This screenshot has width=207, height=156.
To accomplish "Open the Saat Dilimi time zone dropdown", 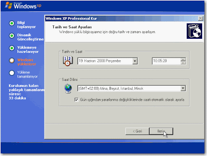I will click(x=183, y=89).
